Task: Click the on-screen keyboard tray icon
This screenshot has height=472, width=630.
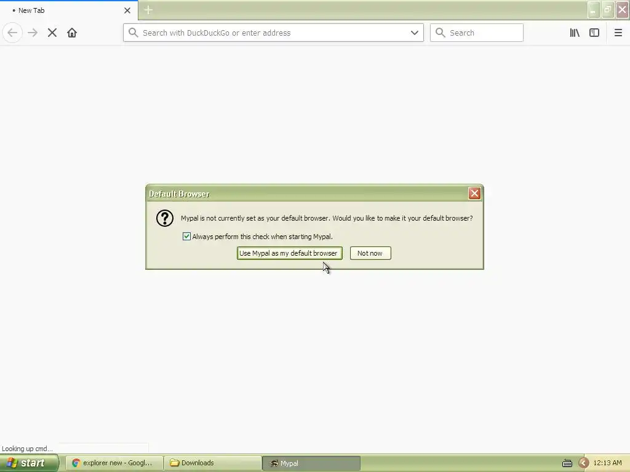Action: 567,463
